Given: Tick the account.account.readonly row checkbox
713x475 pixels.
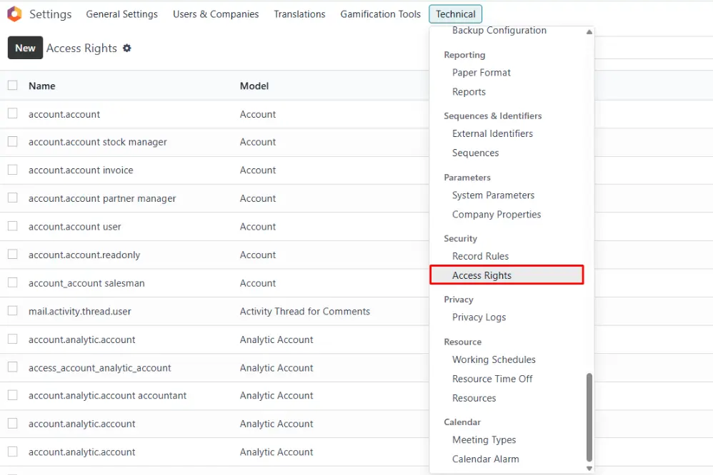Looking at the screenshot, I should pyautogui.click(x=13, y=255).
